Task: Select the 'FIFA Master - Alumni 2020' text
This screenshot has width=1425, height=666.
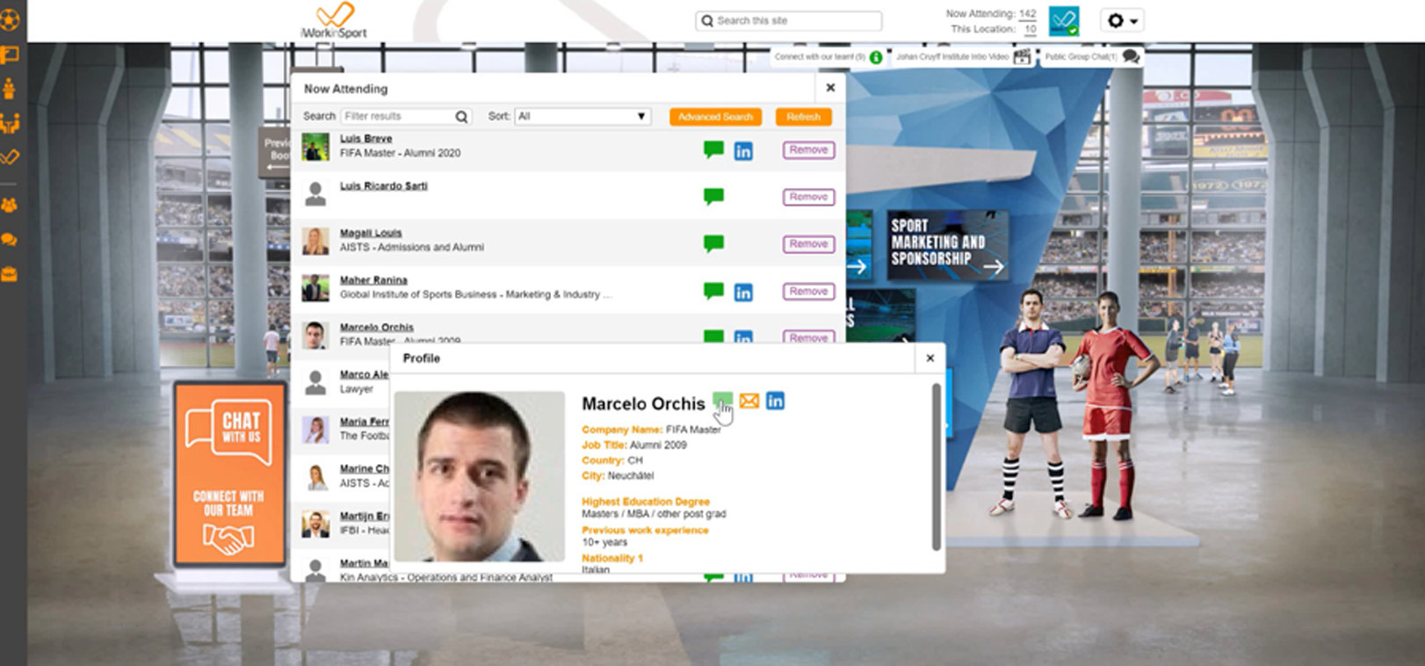Action: point(400,153)
